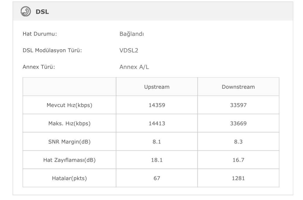This screenshot has width=303, height=200.
Task: Click downstream line attenuation value 16.7
Action: point(238,160)
